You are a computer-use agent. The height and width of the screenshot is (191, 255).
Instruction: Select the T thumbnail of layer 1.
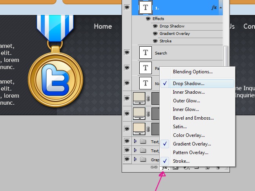pyautogui.click(x=146, y=7)
